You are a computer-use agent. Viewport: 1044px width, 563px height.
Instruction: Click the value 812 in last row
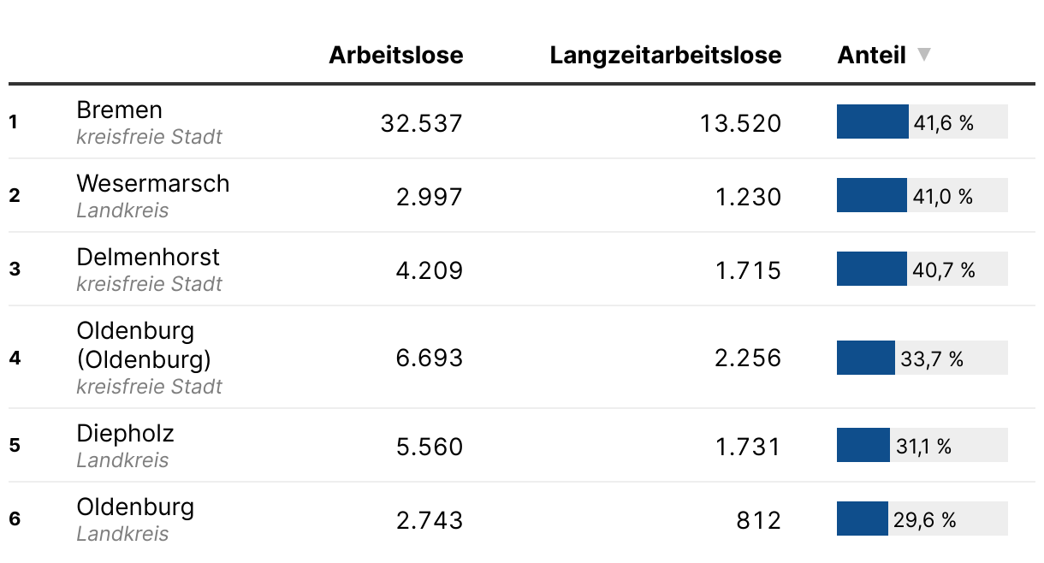coord(758,520)
